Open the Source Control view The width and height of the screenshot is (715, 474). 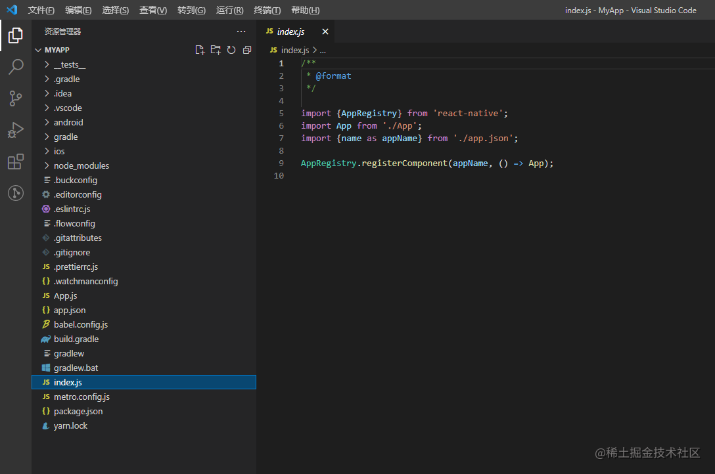(16, 98)
